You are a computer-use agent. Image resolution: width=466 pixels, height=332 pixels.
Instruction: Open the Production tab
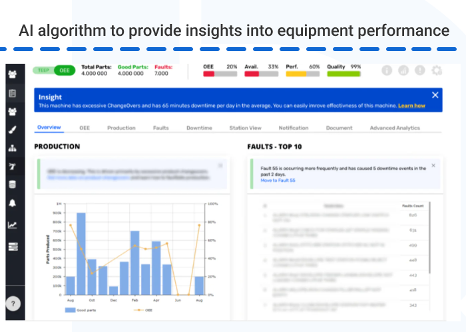[121, 128]
